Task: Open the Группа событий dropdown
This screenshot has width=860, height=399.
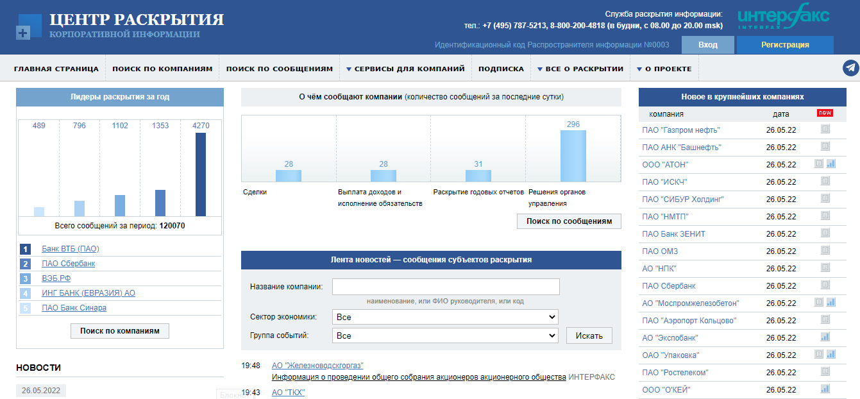Action: tap(445, 335)
